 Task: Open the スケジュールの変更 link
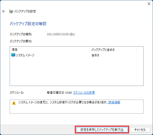click(84, 93)
